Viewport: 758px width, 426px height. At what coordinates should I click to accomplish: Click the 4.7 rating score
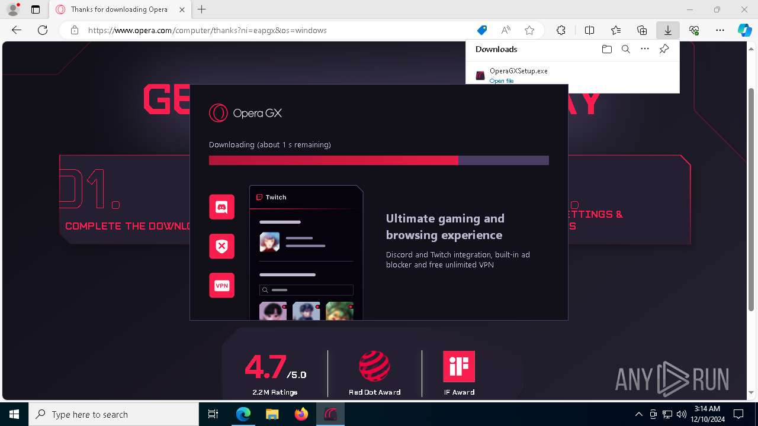coord(265,367)
